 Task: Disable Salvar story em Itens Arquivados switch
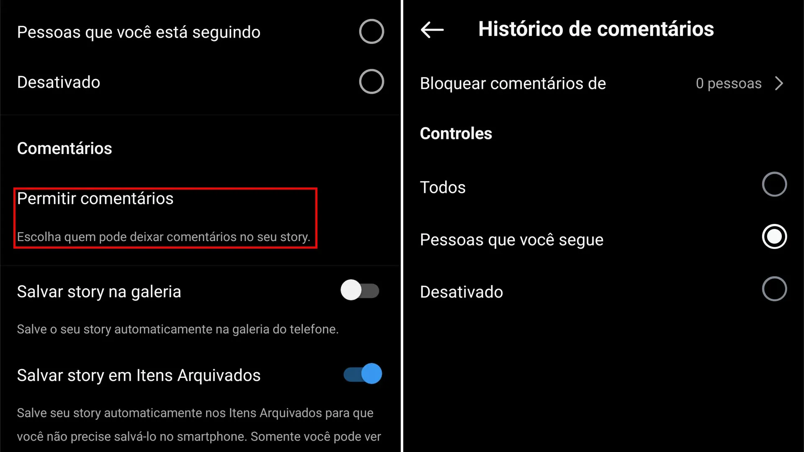coord(363,374)
